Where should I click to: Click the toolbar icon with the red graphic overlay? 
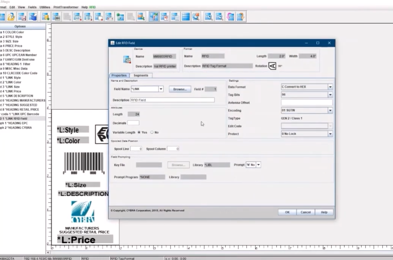(x=165, y=17)
